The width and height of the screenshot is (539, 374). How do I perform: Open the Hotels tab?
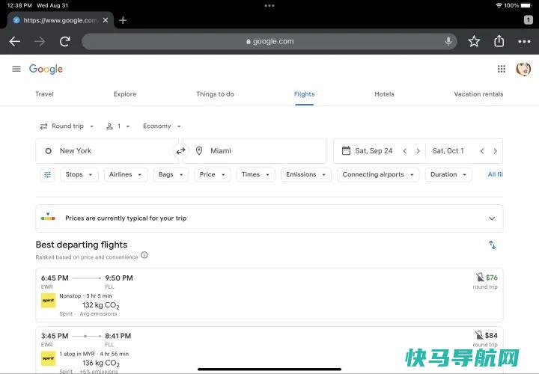[x=384, y=94]
